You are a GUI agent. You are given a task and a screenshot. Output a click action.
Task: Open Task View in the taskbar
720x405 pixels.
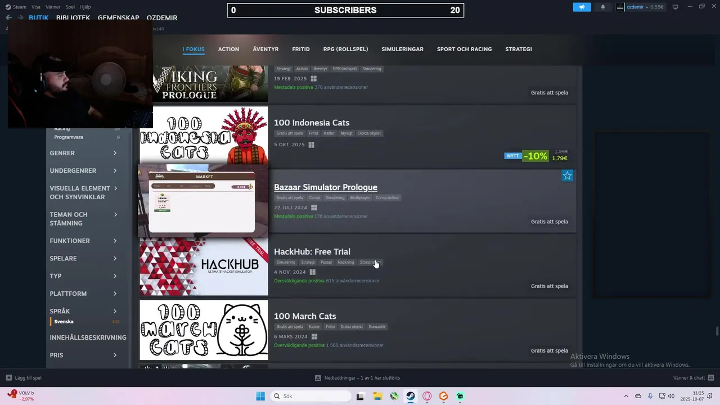[x=360, y=396]
